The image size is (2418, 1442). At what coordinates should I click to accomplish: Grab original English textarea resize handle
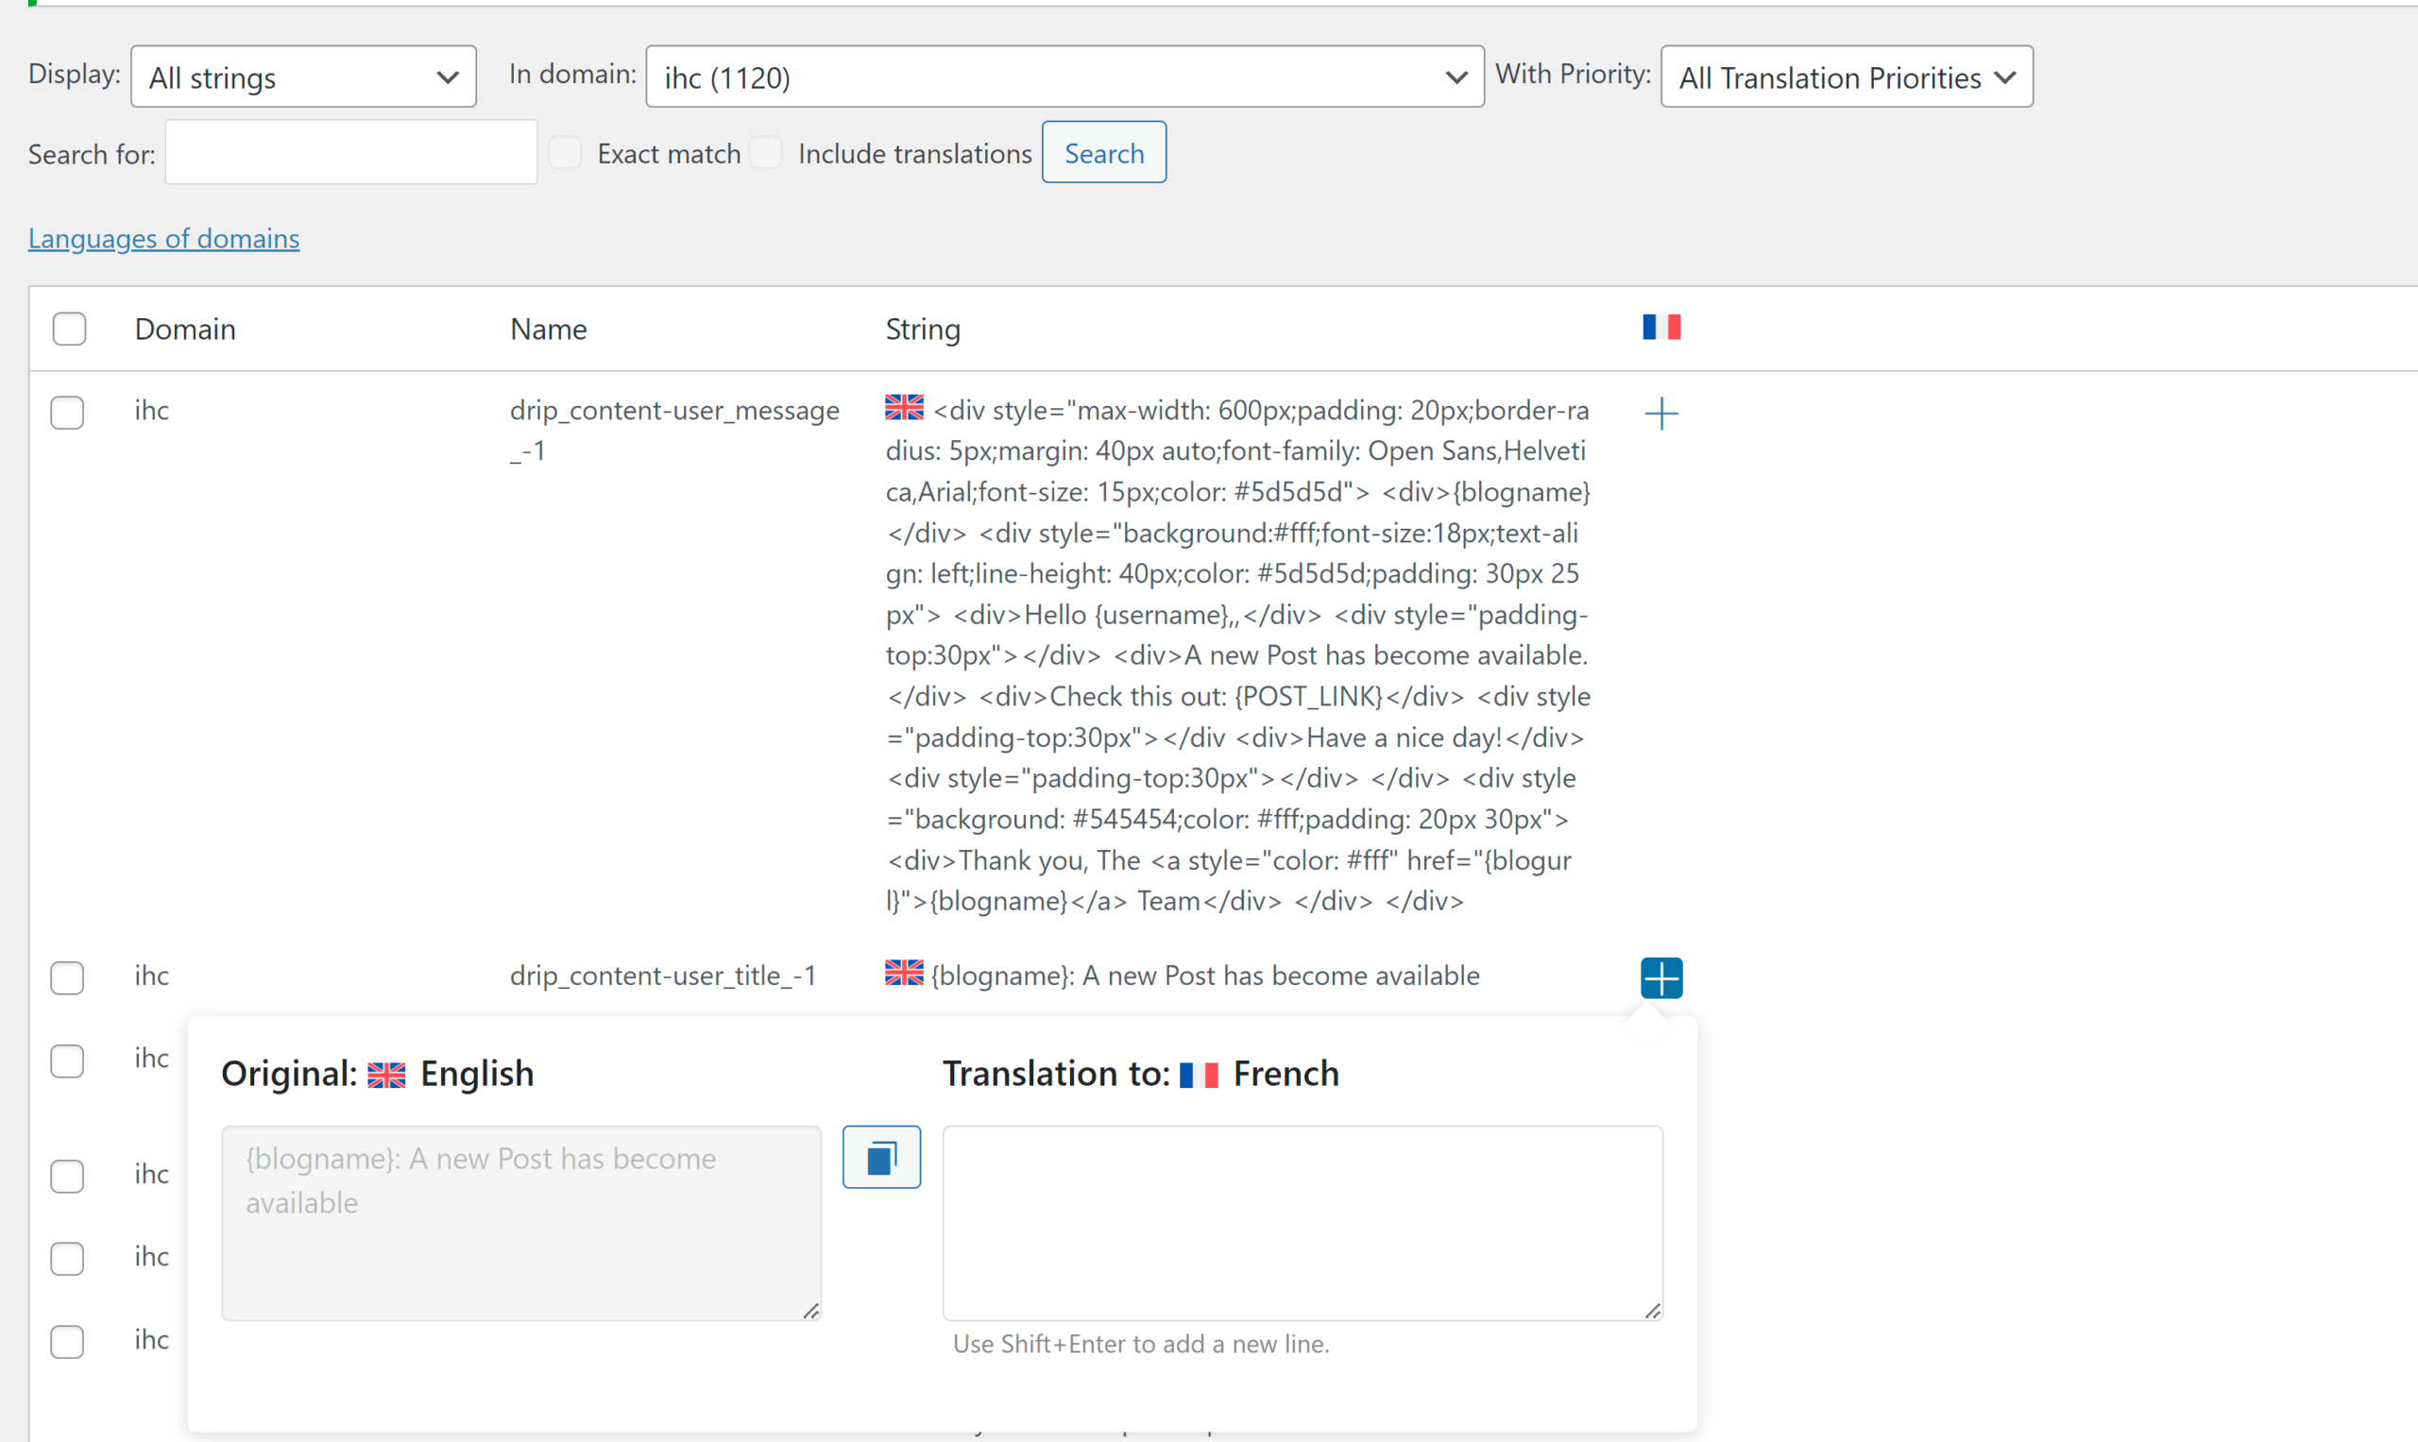pos(811,1311)
